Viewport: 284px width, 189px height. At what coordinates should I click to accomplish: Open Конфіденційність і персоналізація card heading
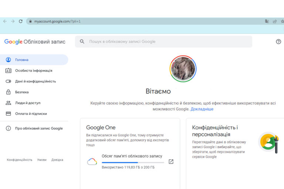(x=215, y=131)
